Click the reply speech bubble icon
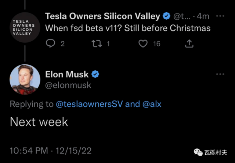The image size is (235, 163). 50,44
